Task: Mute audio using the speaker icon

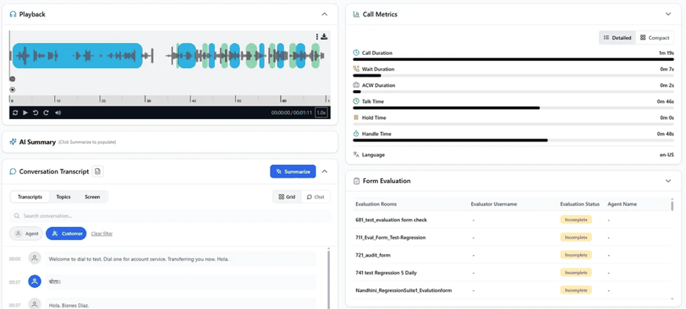Action: coord(58,113)
